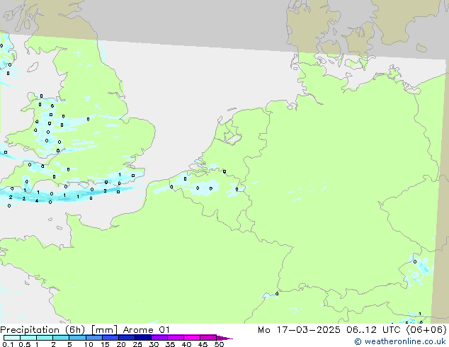Click the '45' legend scale label
Viewport: 449px width, 347px height.
203,344
